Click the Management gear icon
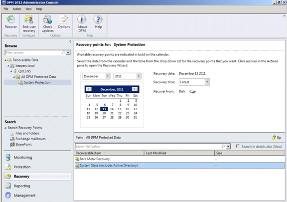 point(8,195)
